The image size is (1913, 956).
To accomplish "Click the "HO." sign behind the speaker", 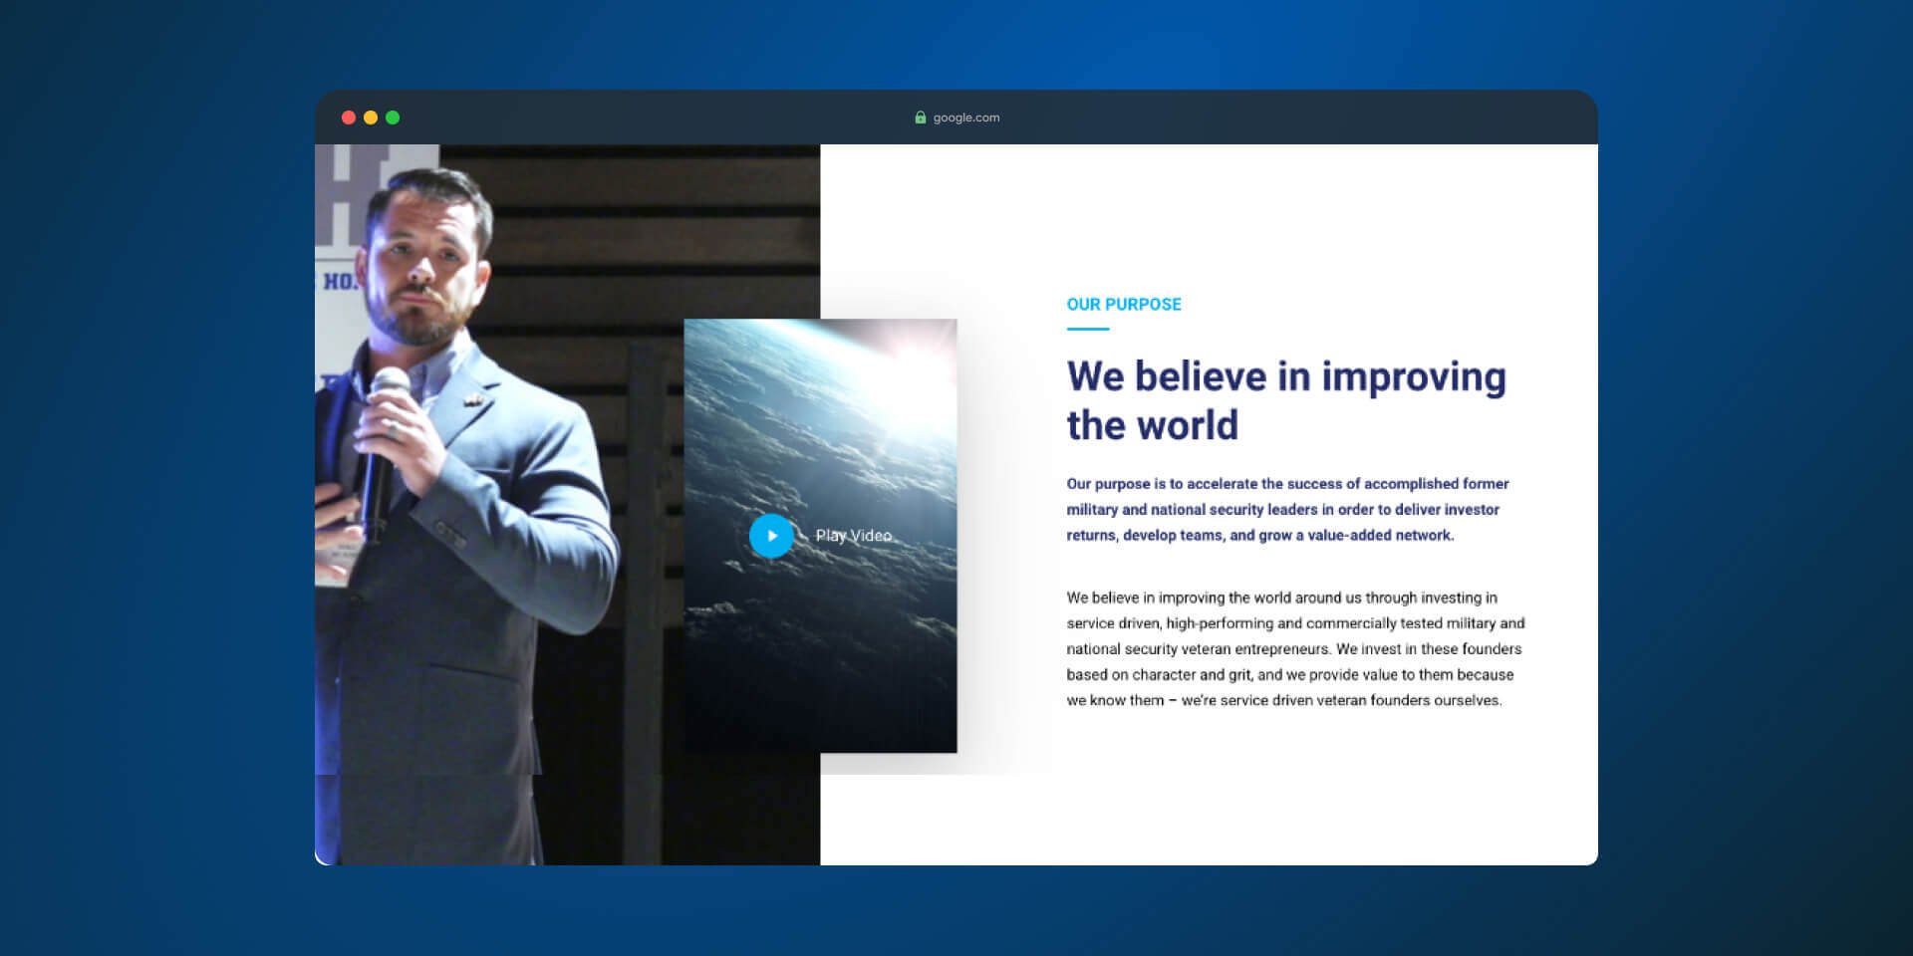I will coord(339,282).
